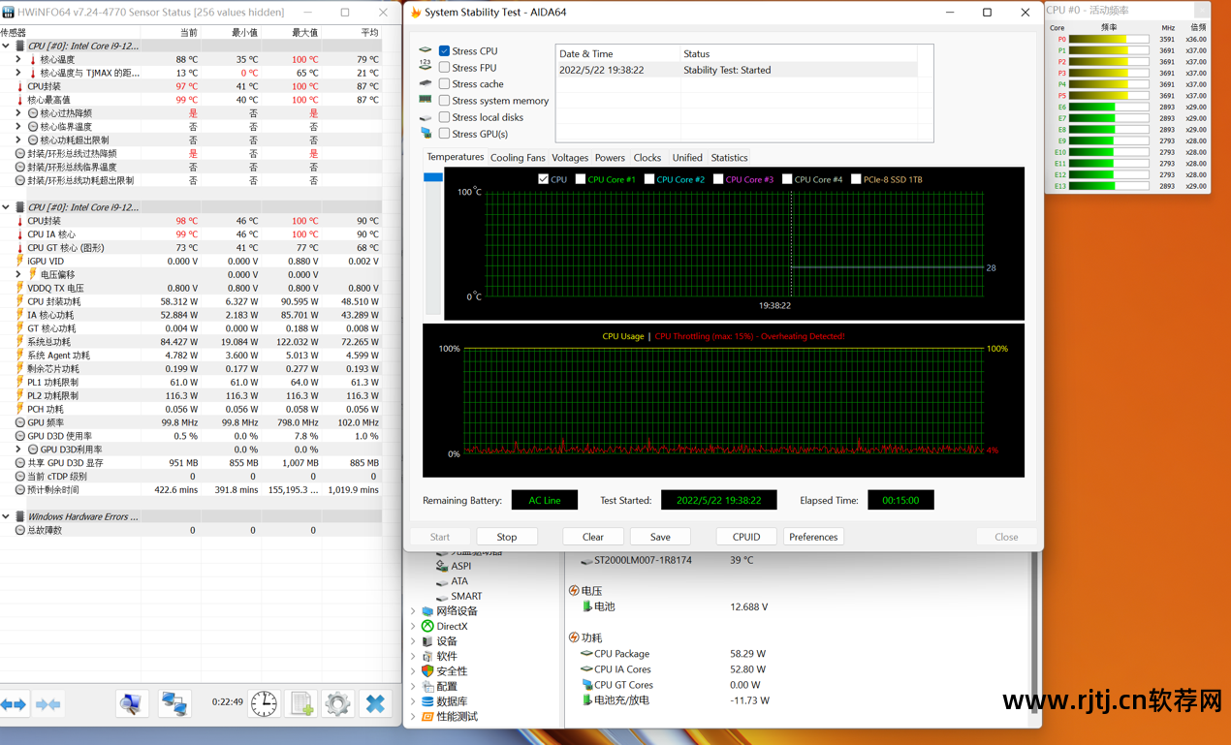
Task: Click the expand columns arrows icon in HWiNFO
Action: pyautogui.click(x=14, y=704)
